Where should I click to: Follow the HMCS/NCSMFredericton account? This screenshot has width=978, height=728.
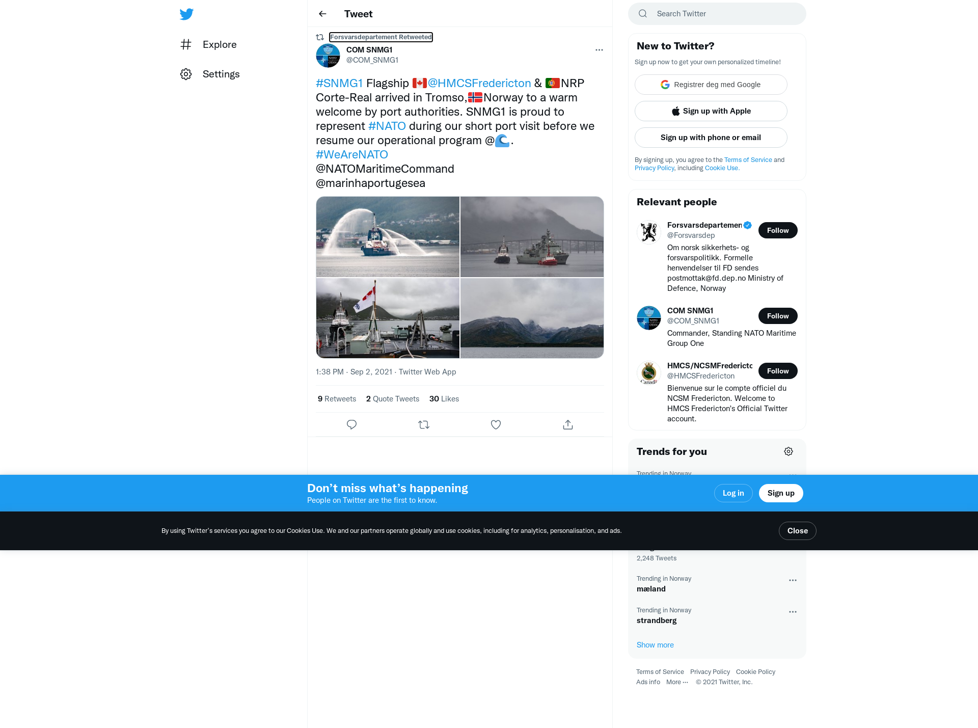[x=778, y=371]
